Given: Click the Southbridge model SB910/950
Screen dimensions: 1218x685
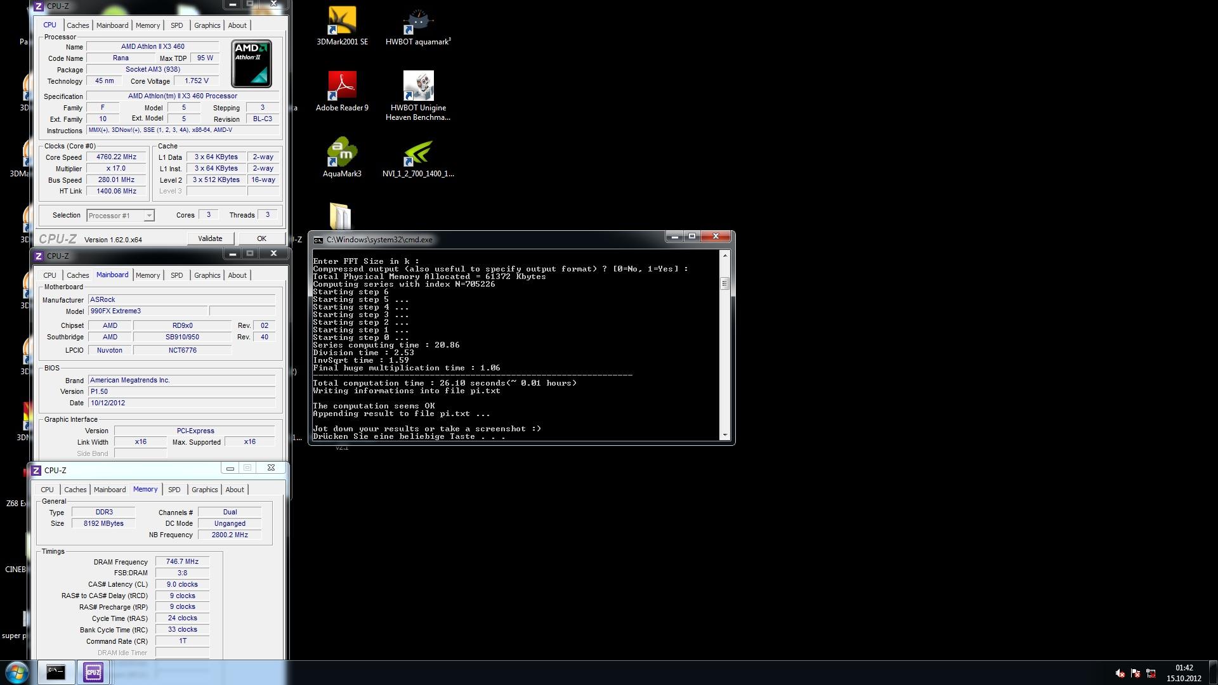Looking at the screenshot, I should pyautogui.click(x=182, y=337).
